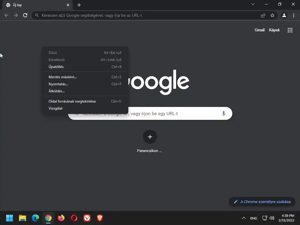Open the clock and date panel
Image resolution: width=300 pixels, height=225 pixels.
click(x=287, y=218)
